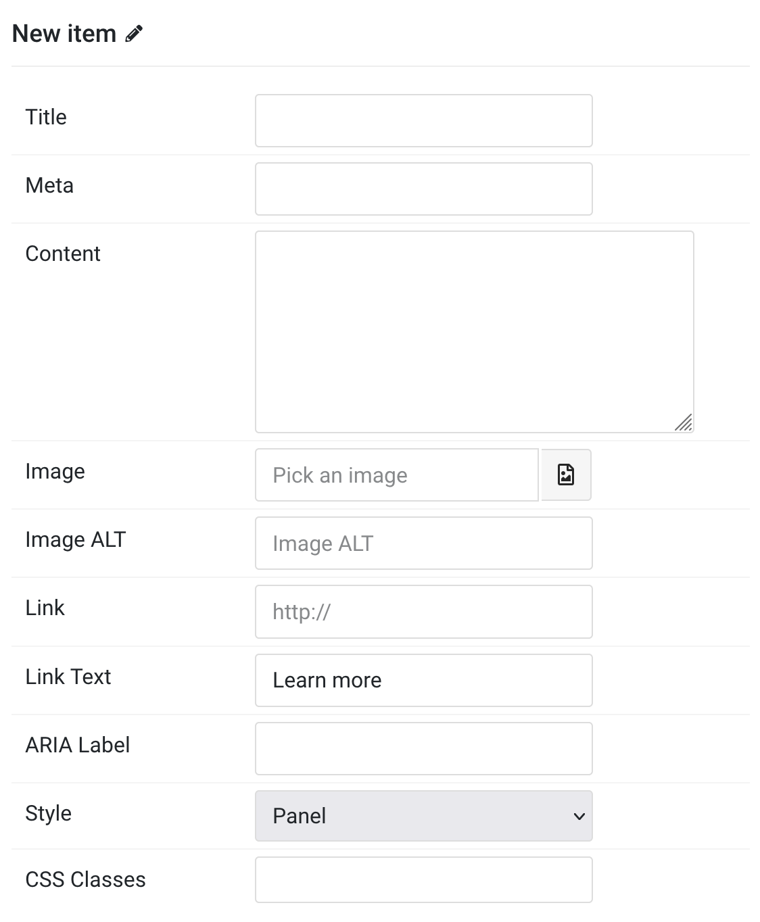Click the chevron arrow in Style select
Viewport: 760px width, 922px height.
[579, 816]
